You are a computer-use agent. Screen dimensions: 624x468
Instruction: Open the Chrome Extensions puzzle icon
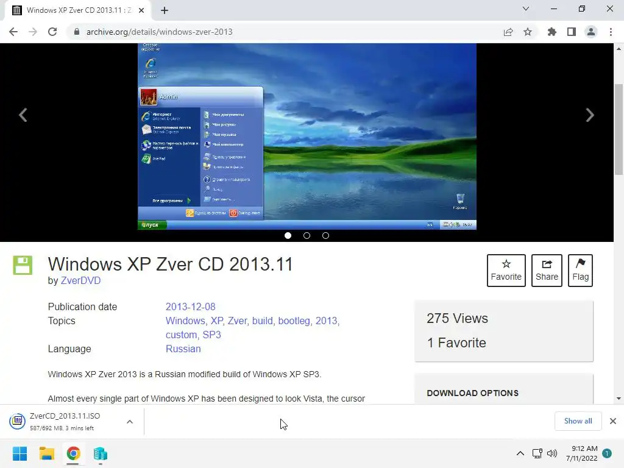[x=552, y=32]
